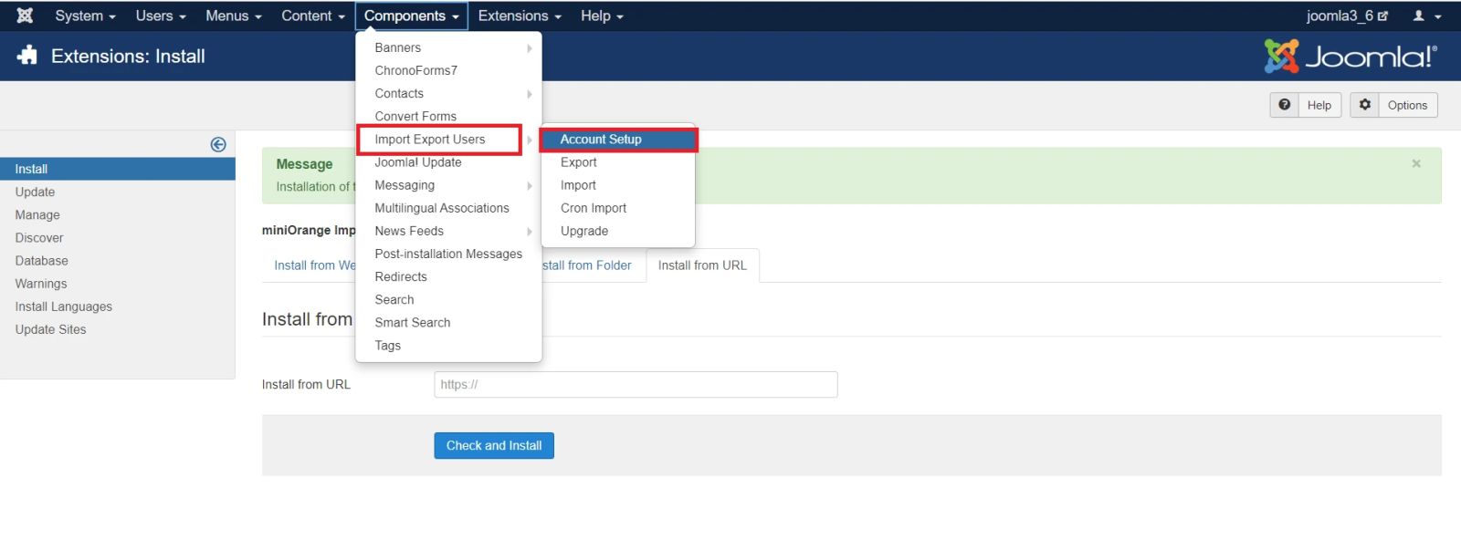The image size is (1461, 540).
Task: Click the Help toolbar button
Action: click(1306, 105)
